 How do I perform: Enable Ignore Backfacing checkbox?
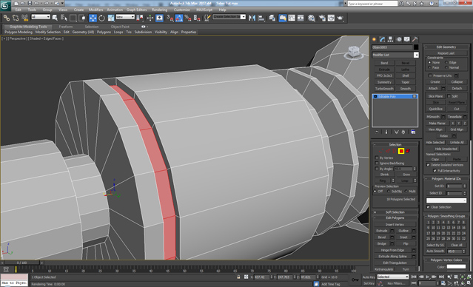pos(377,163)
